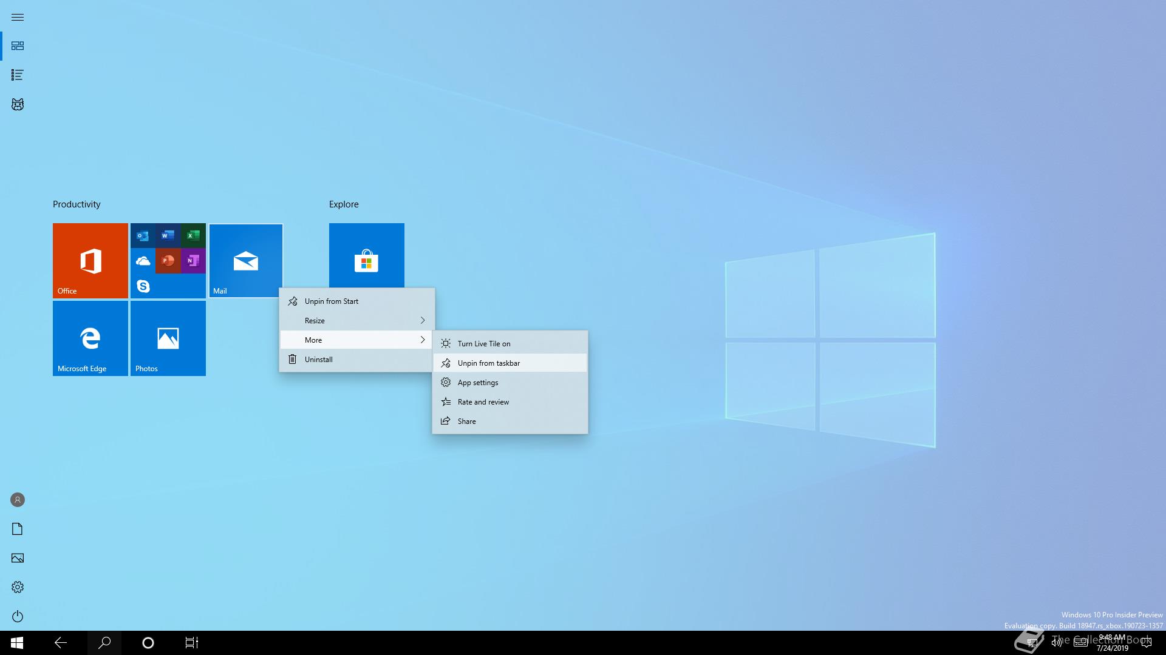1166x655 pixels.
Task: Open Cortana circle on taskbar
Action: click(x=148, y=643)
